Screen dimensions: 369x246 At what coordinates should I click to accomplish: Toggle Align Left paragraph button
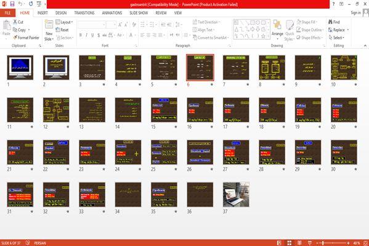142,35
